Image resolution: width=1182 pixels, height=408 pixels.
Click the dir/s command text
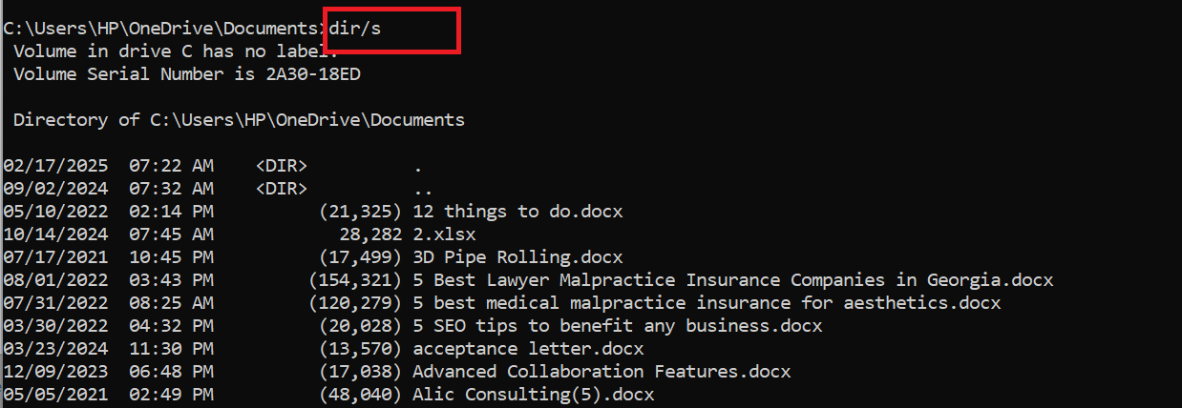(355, 28)
